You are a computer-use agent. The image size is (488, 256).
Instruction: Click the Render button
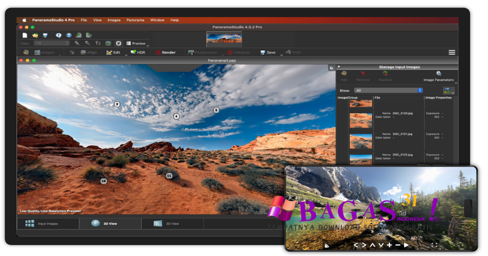[x=166, y=52]
